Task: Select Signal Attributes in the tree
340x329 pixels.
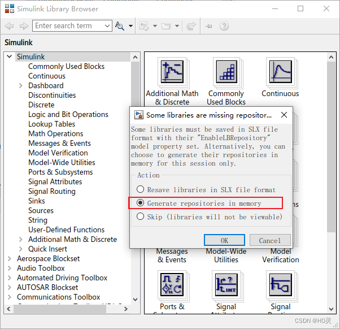Action: point(55,181)
